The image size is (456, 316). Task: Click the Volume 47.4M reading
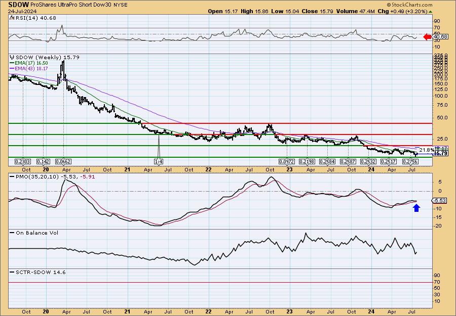click(x=354, y=11)
